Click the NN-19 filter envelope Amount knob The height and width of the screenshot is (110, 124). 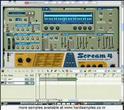[92, 48]
